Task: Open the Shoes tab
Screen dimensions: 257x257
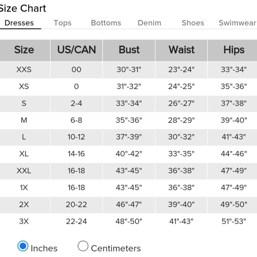Action: pos(193,23)
